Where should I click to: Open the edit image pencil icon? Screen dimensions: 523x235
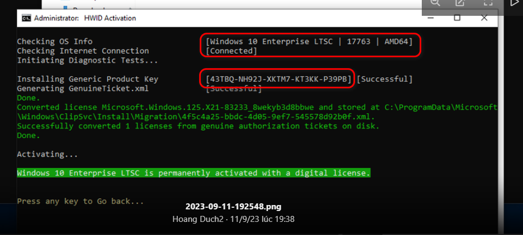(460, 3)
